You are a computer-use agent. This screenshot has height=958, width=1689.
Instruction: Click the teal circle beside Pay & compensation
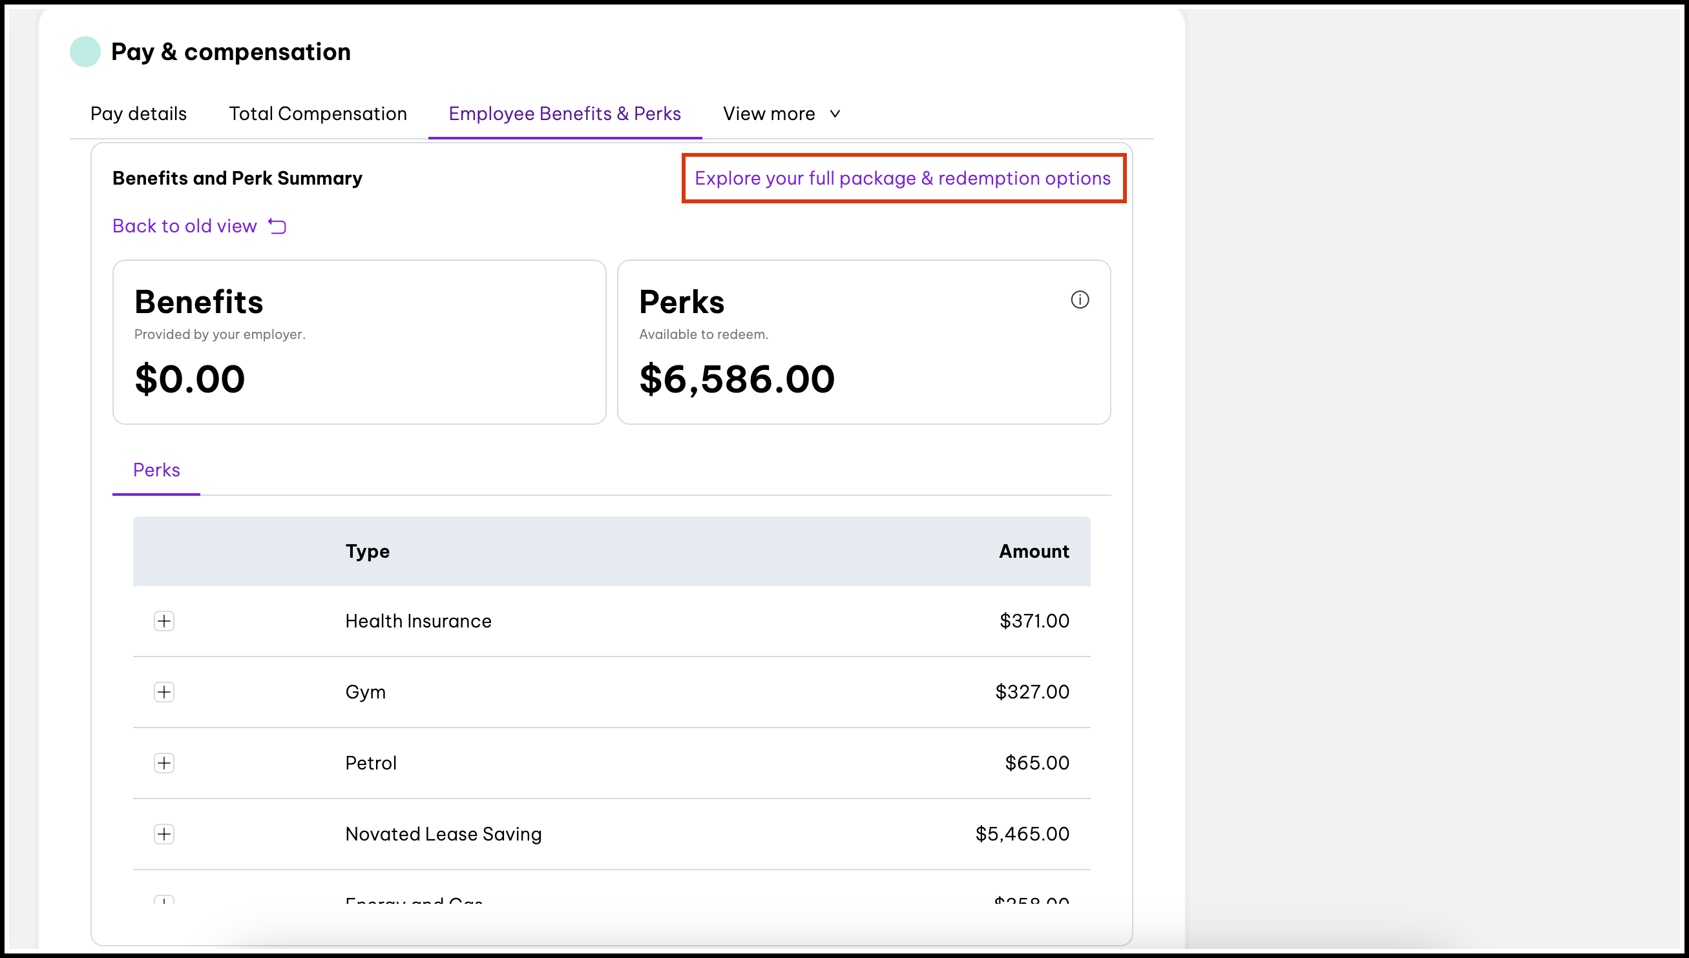tap(84, 50)
